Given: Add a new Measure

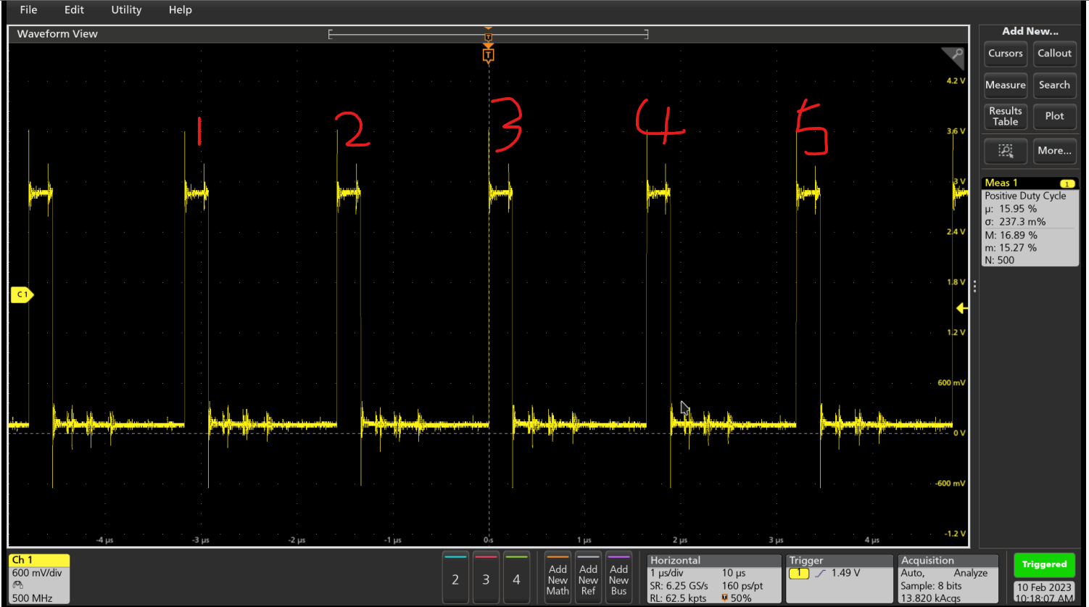Looking at the screenshot, I should [x=1006, y=85].
